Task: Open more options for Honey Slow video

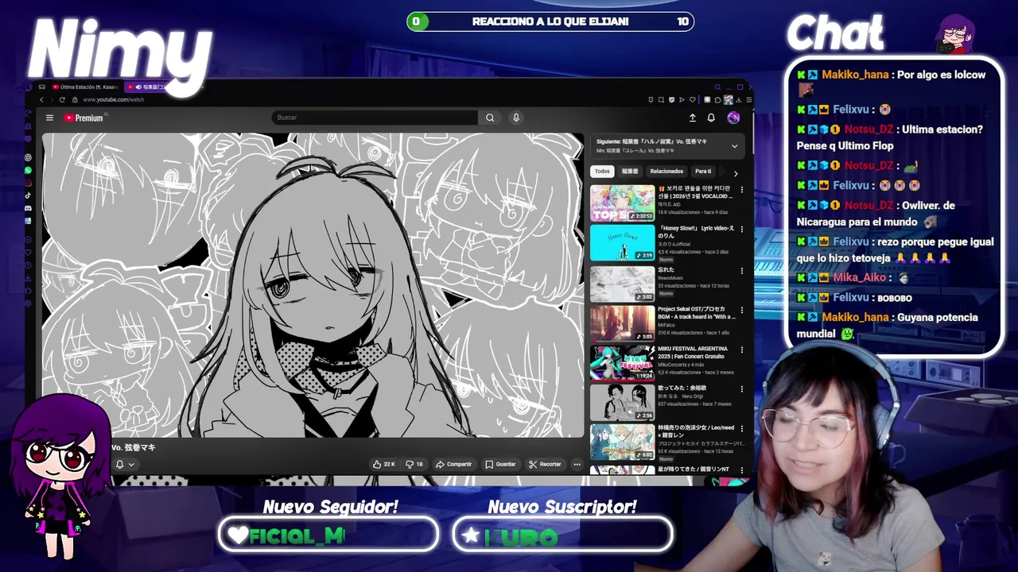Action: (742, 230)
